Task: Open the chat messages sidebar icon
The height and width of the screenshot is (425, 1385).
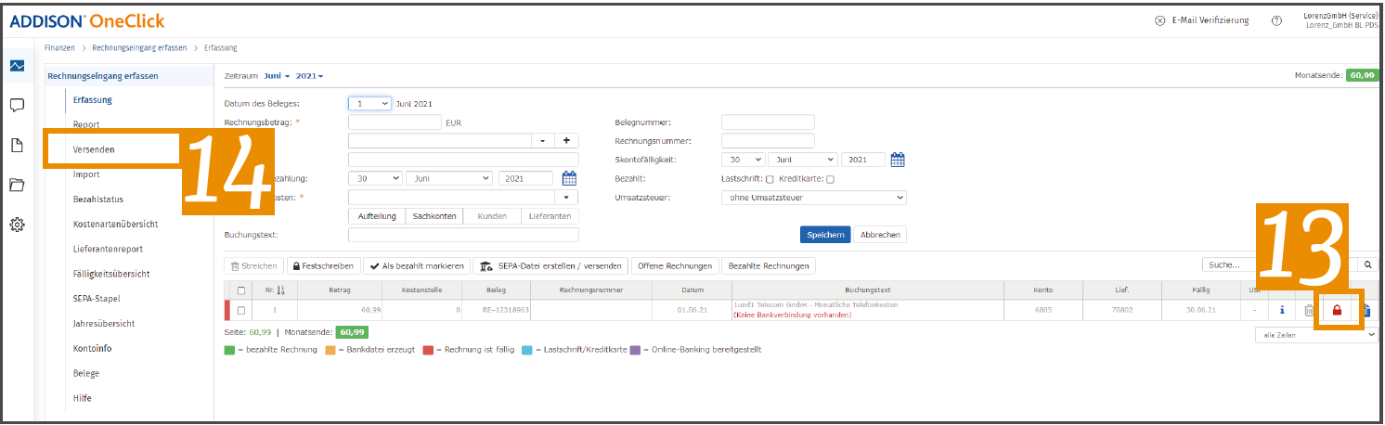Action: pyautogui.click(x=17, y=105)
